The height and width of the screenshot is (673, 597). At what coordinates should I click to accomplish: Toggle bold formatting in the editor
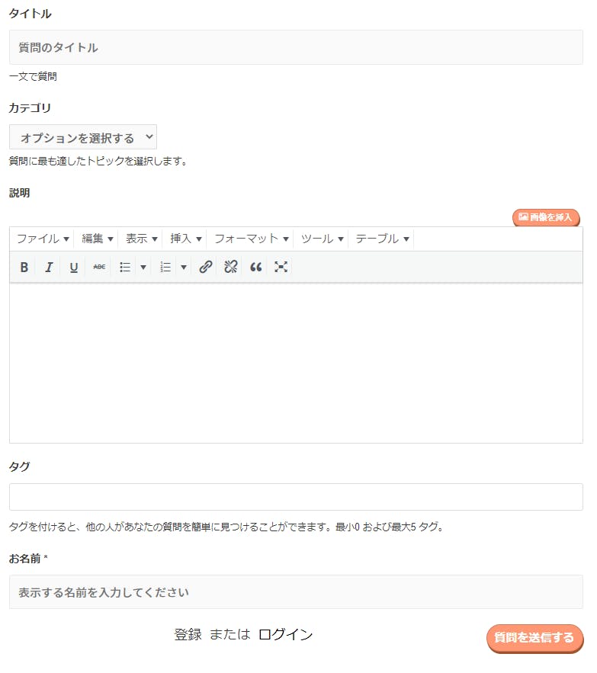(x=24, y=268)
